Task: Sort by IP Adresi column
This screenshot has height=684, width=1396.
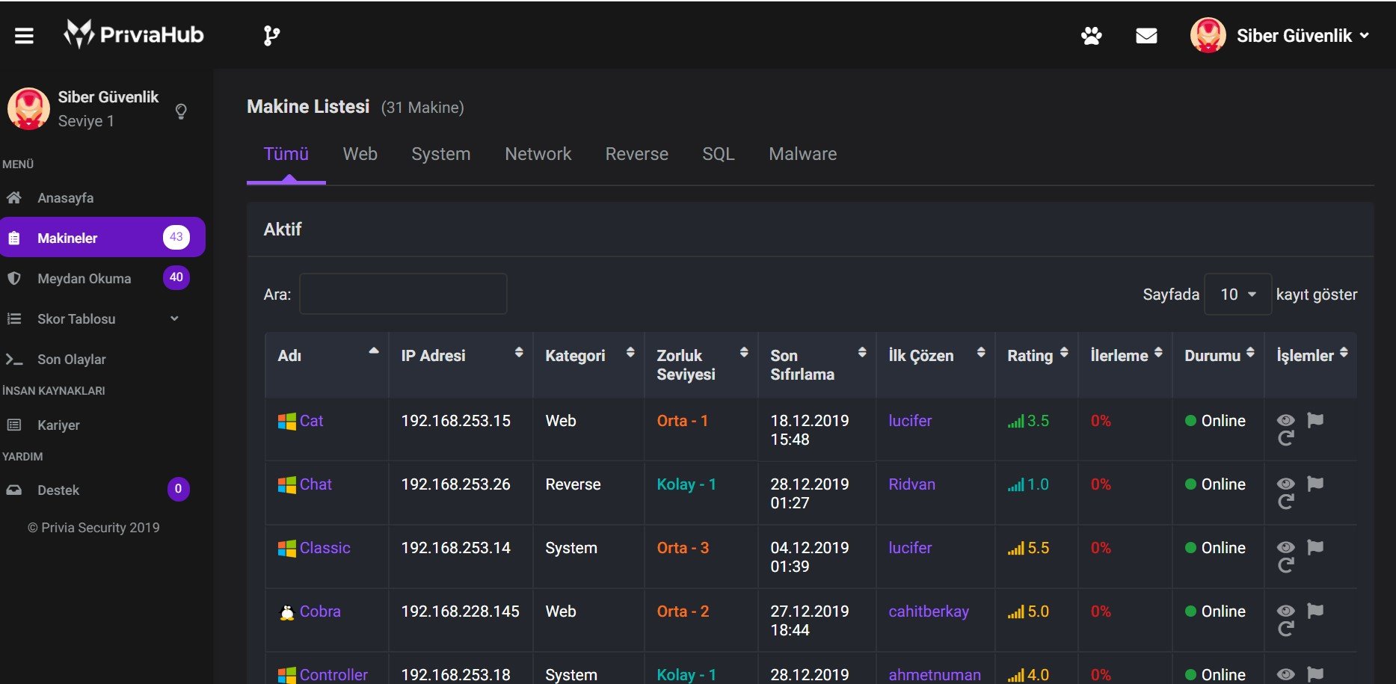Action: (x=461, y=365)
